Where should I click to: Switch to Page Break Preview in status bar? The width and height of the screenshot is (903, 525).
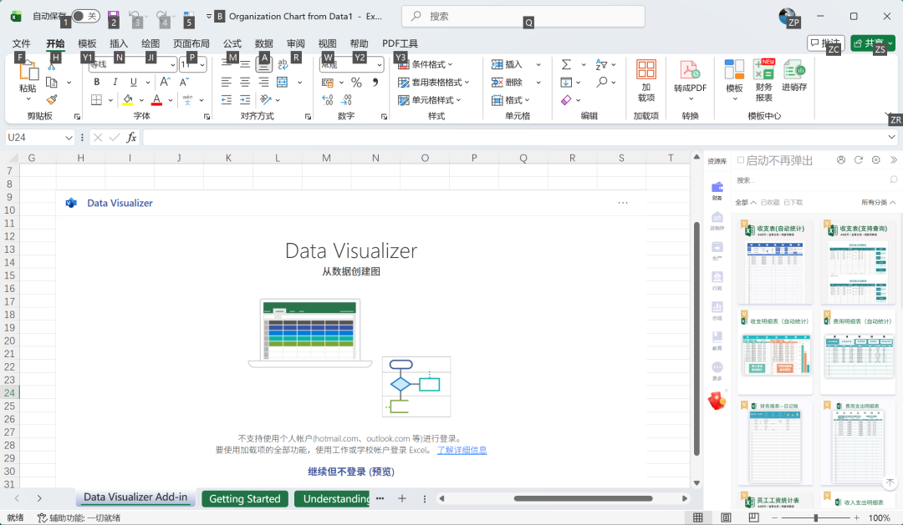[753, 517]
